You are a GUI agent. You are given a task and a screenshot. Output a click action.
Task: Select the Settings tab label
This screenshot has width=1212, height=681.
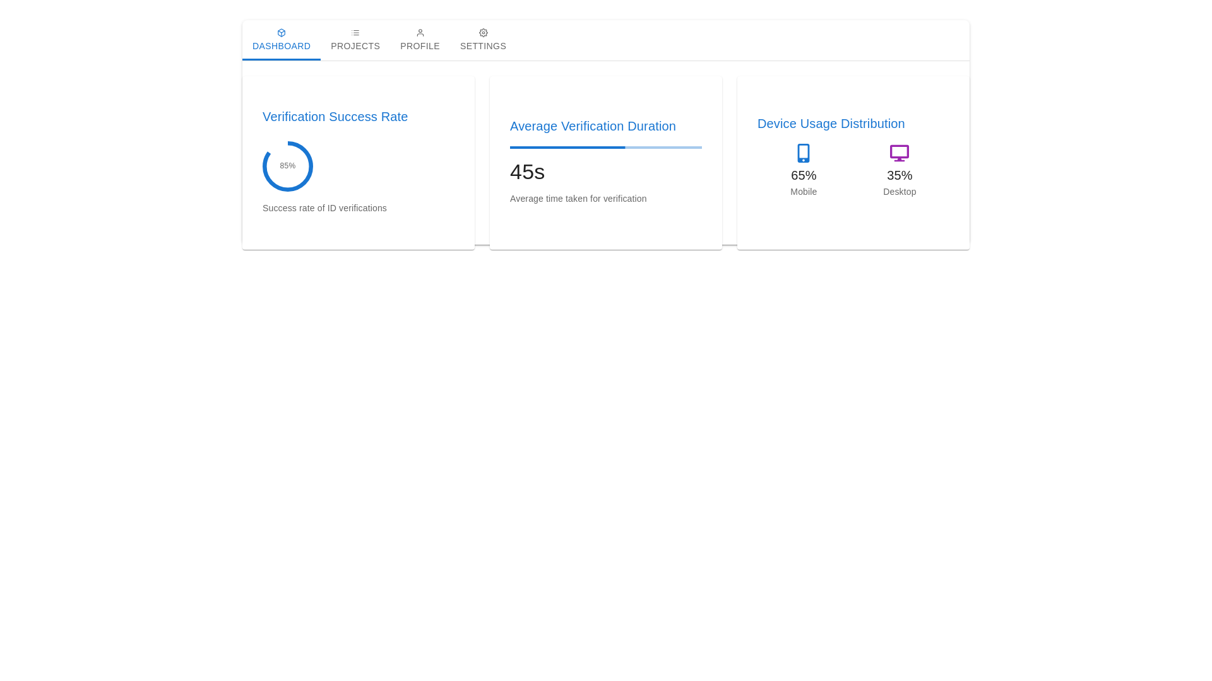483,46
